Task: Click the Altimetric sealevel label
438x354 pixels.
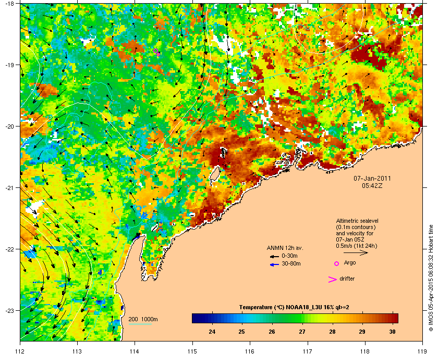Action: [357, 220]
